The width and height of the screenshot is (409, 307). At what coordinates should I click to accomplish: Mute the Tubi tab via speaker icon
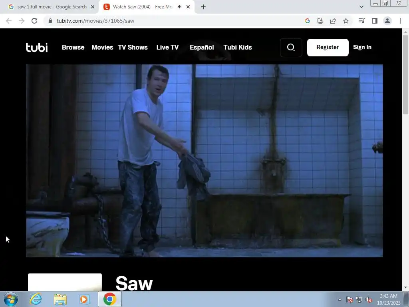(179, 7)
